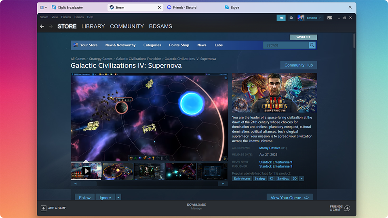
Task: Open the View menu
Action: pos(55,17)
